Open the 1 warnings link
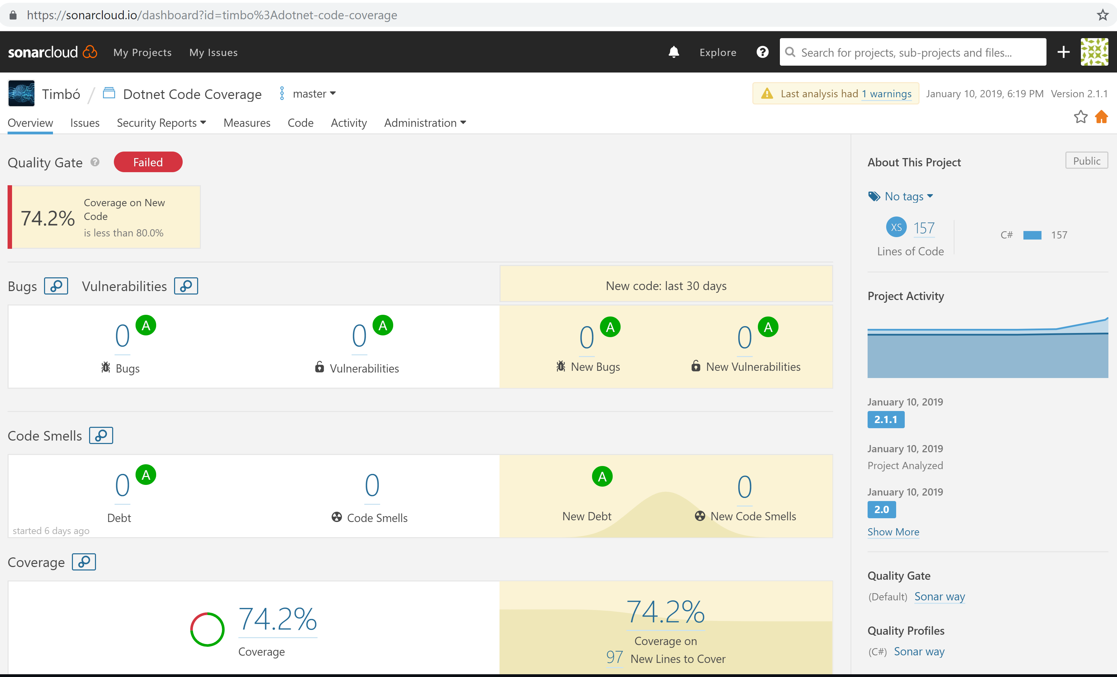 [886, 94]
